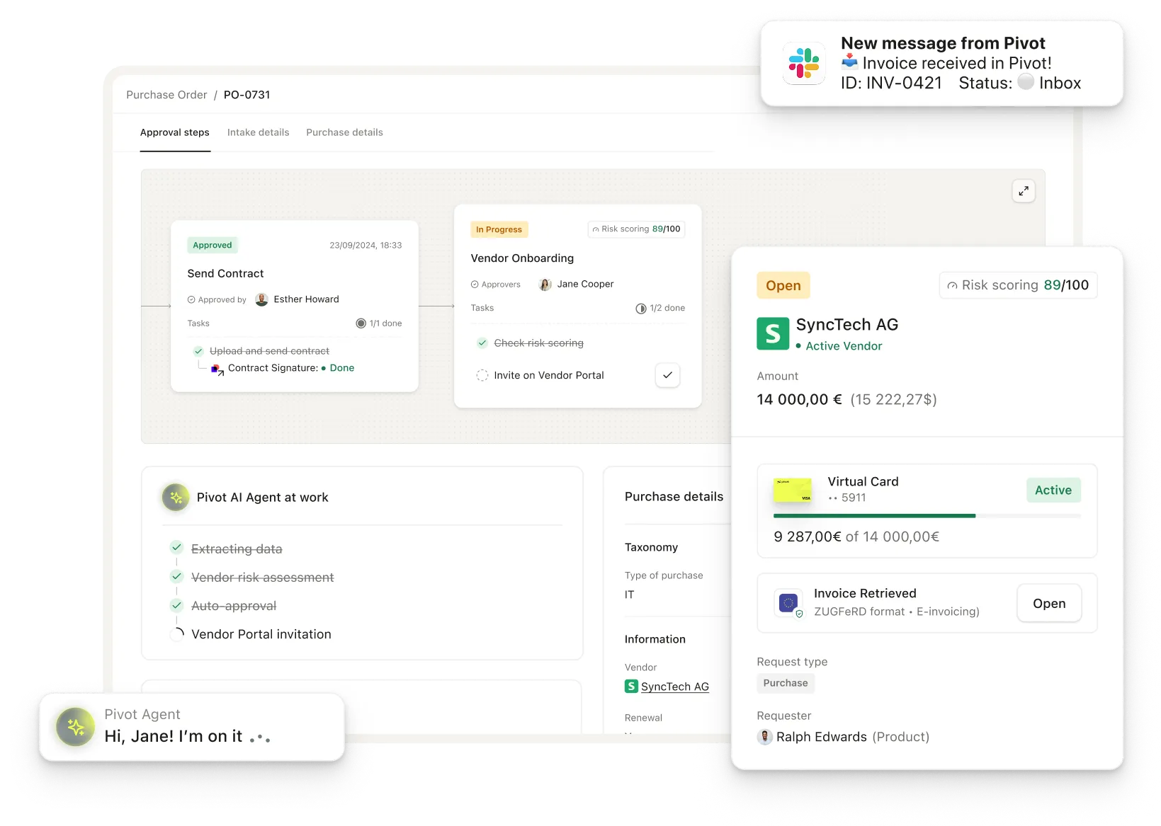Click the Active Vendor status text
Image resolution: width=1161 pixels, height=826 pixels.
pyautogui.click(x=844, y=346)
